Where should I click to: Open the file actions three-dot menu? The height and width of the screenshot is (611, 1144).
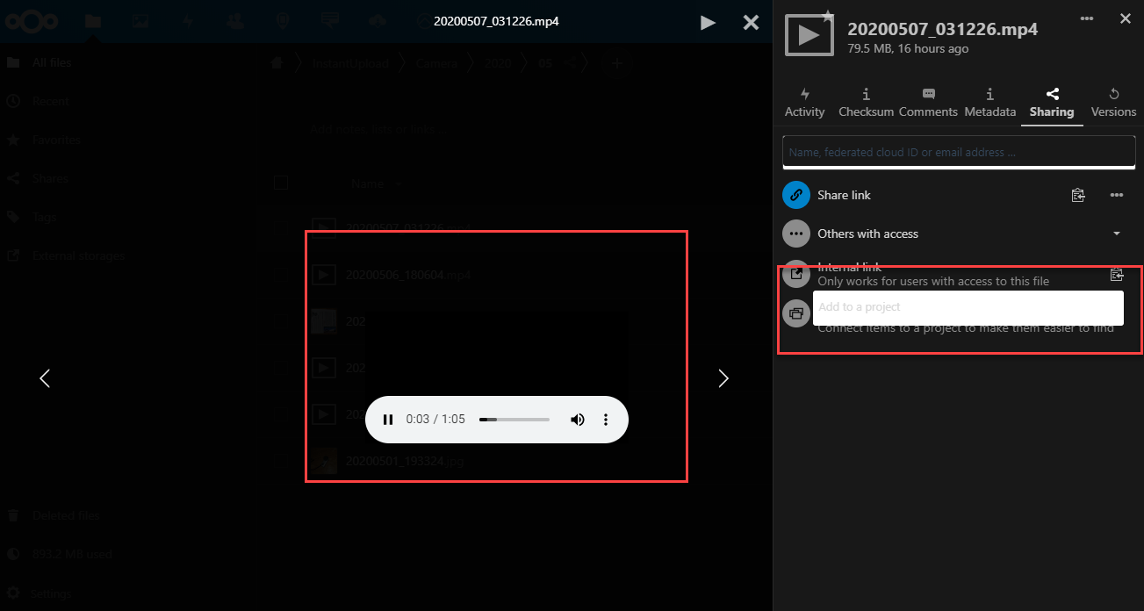(1086, 18)
